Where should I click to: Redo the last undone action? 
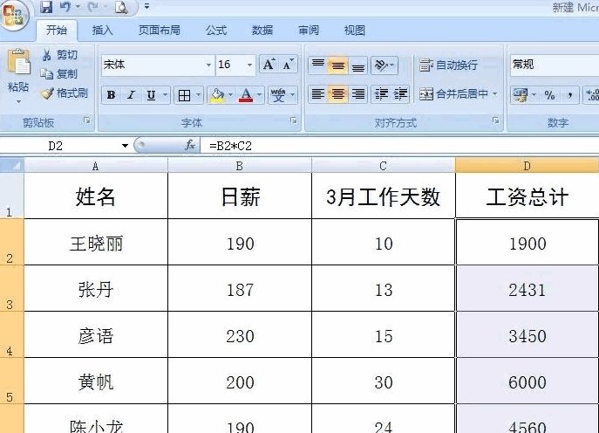pyautogui.click(x=92, y=7)
